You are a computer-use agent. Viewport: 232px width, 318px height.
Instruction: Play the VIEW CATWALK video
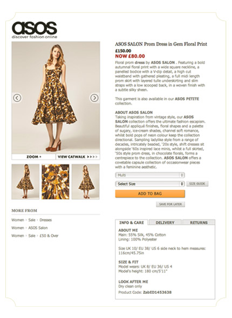pos(78,157)
